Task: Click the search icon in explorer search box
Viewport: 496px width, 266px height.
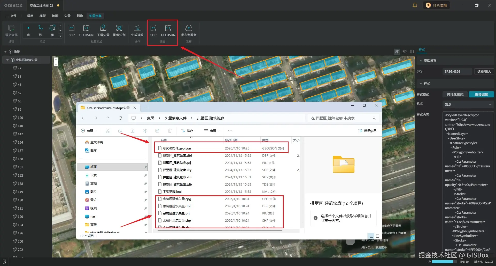Action: [x=374, y=118]
